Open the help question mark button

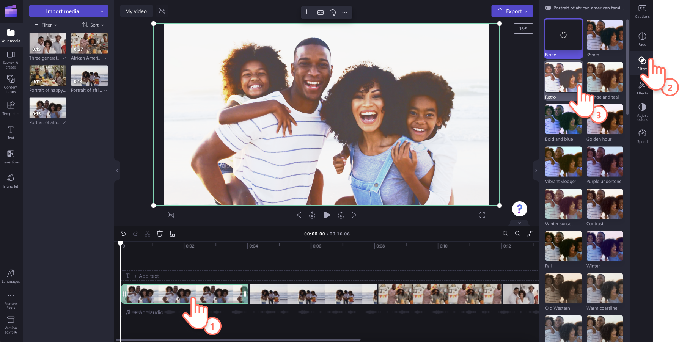coord(520,209)
